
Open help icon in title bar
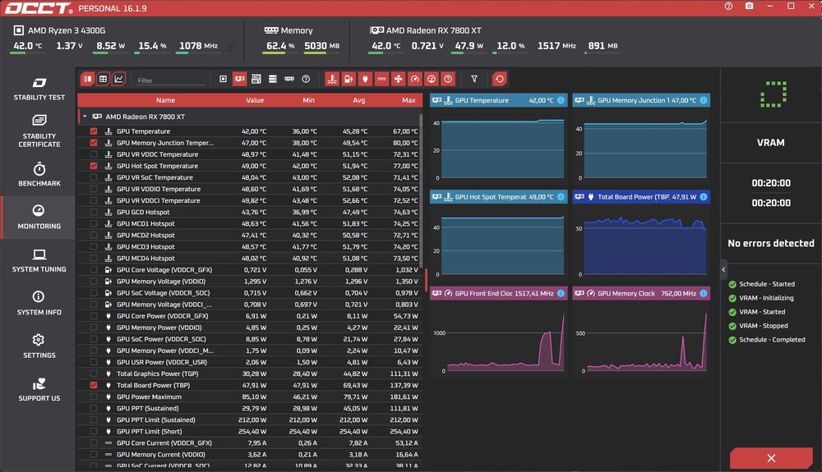click(728, 7)
